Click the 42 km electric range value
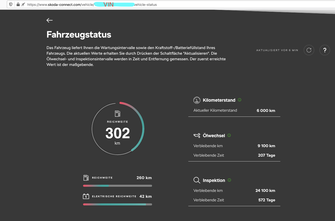The height and width of the screenshot is (221, 335). pyautogui.click(x=146, y=196)
